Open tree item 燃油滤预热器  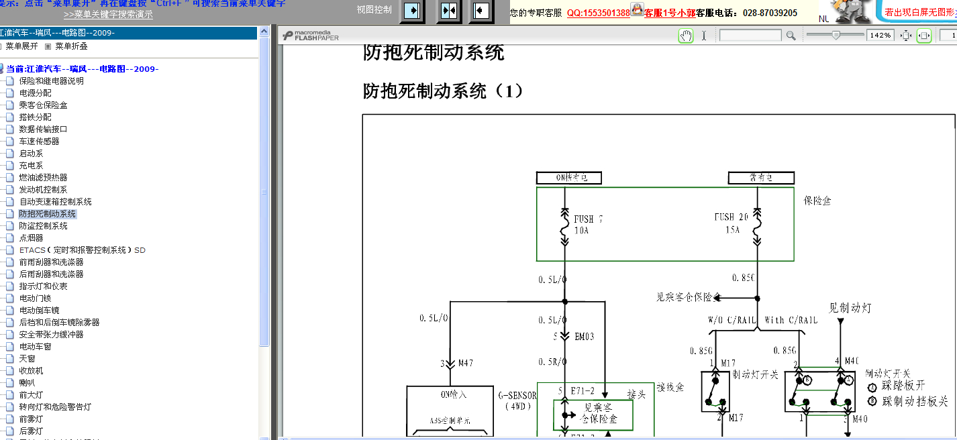click(43, 177)
